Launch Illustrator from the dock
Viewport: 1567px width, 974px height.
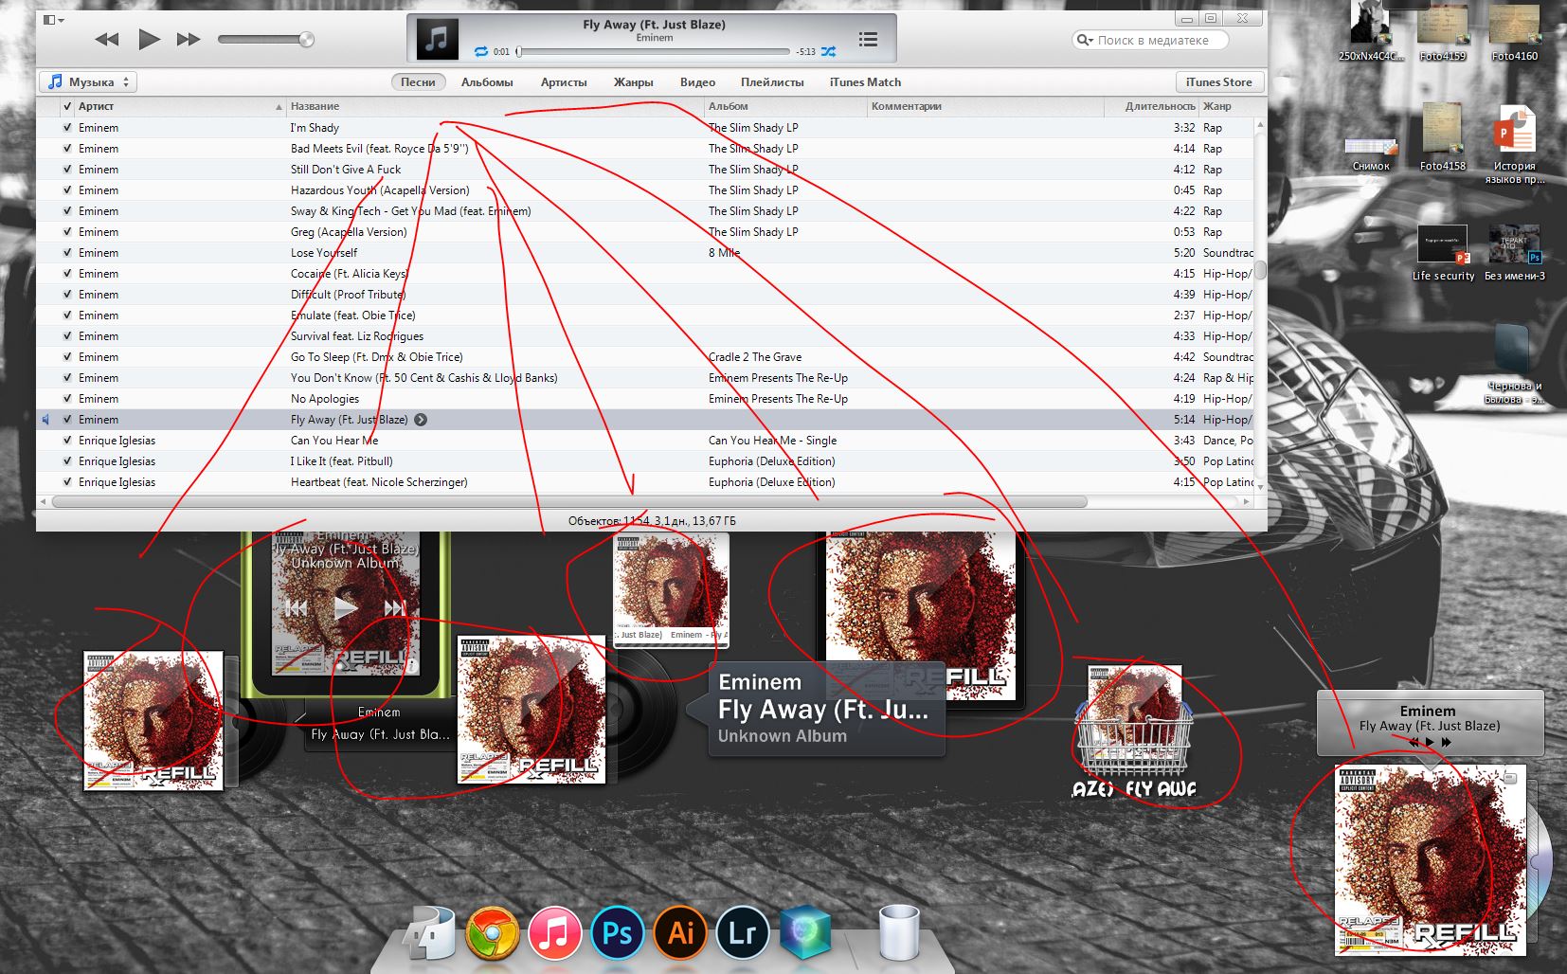[680, 933]
